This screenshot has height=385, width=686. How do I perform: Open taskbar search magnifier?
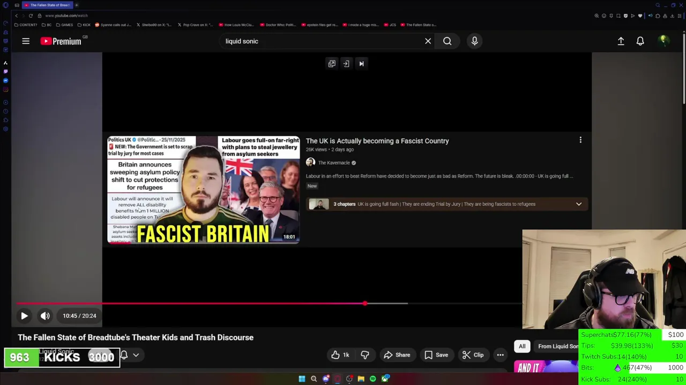pyautogui.click(x=314, y=379)
